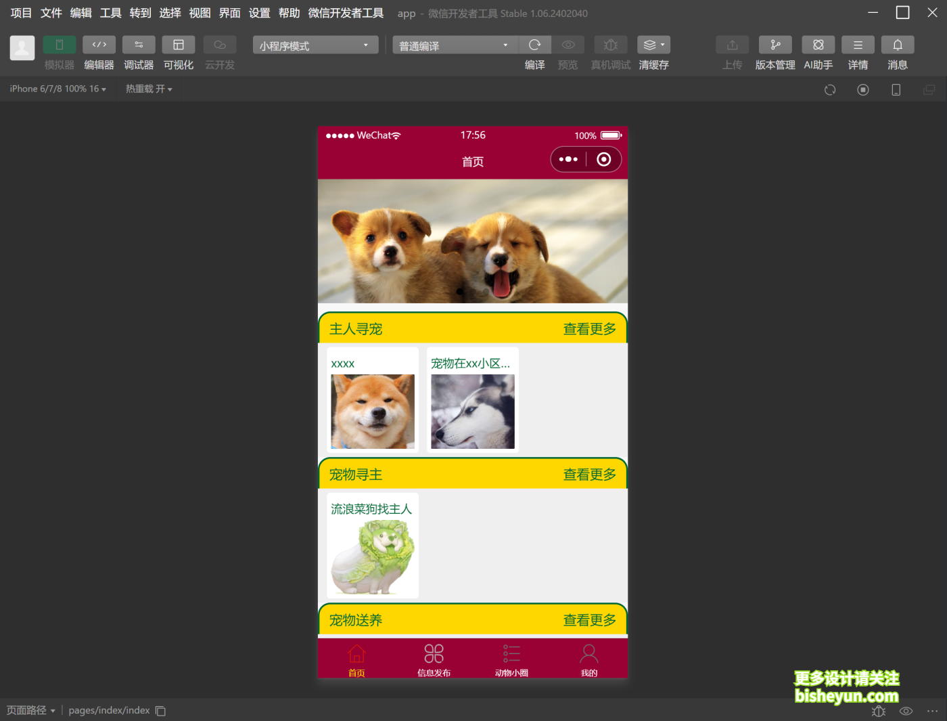Click 查看更多 next to 主人寻宠

[x=589, y=329]
